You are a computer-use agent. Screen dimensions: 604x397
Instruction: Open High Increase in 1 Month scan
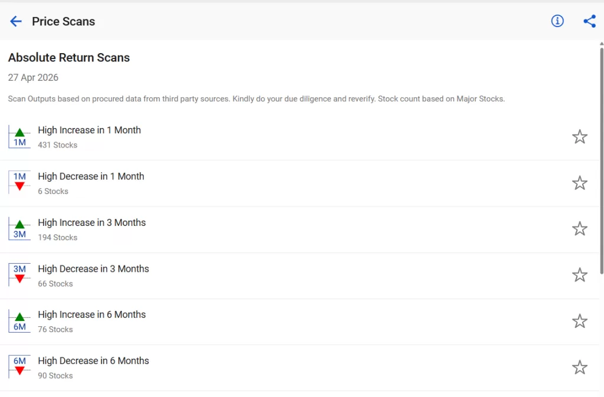(89, 130)
